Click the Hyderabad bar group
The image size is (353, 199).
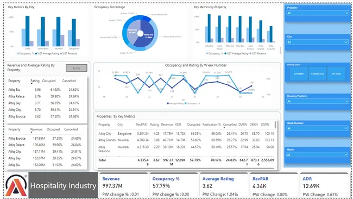coord(43,32)
